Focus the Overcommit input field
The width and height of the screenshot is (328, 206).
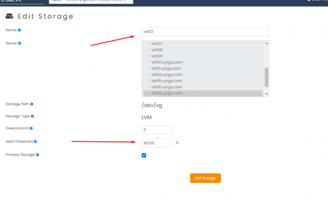[157, 130]
